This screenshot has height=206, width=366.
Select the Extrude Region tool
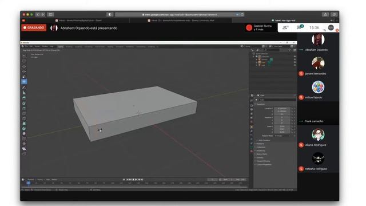24,98
